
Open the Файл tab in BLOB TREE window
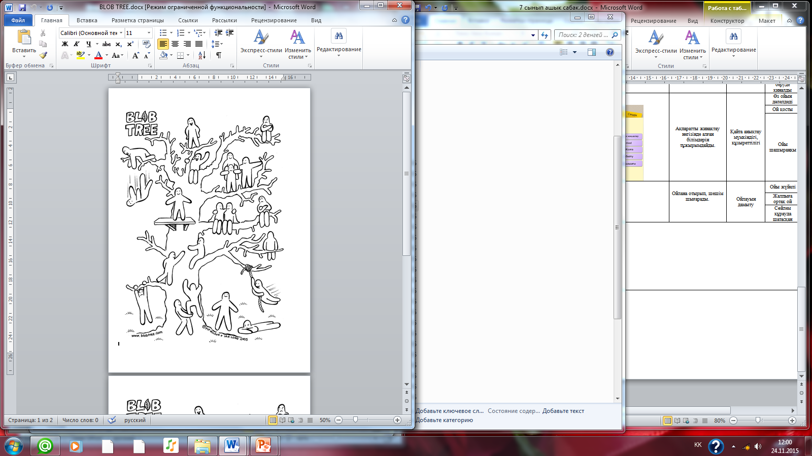pos(18,20)
